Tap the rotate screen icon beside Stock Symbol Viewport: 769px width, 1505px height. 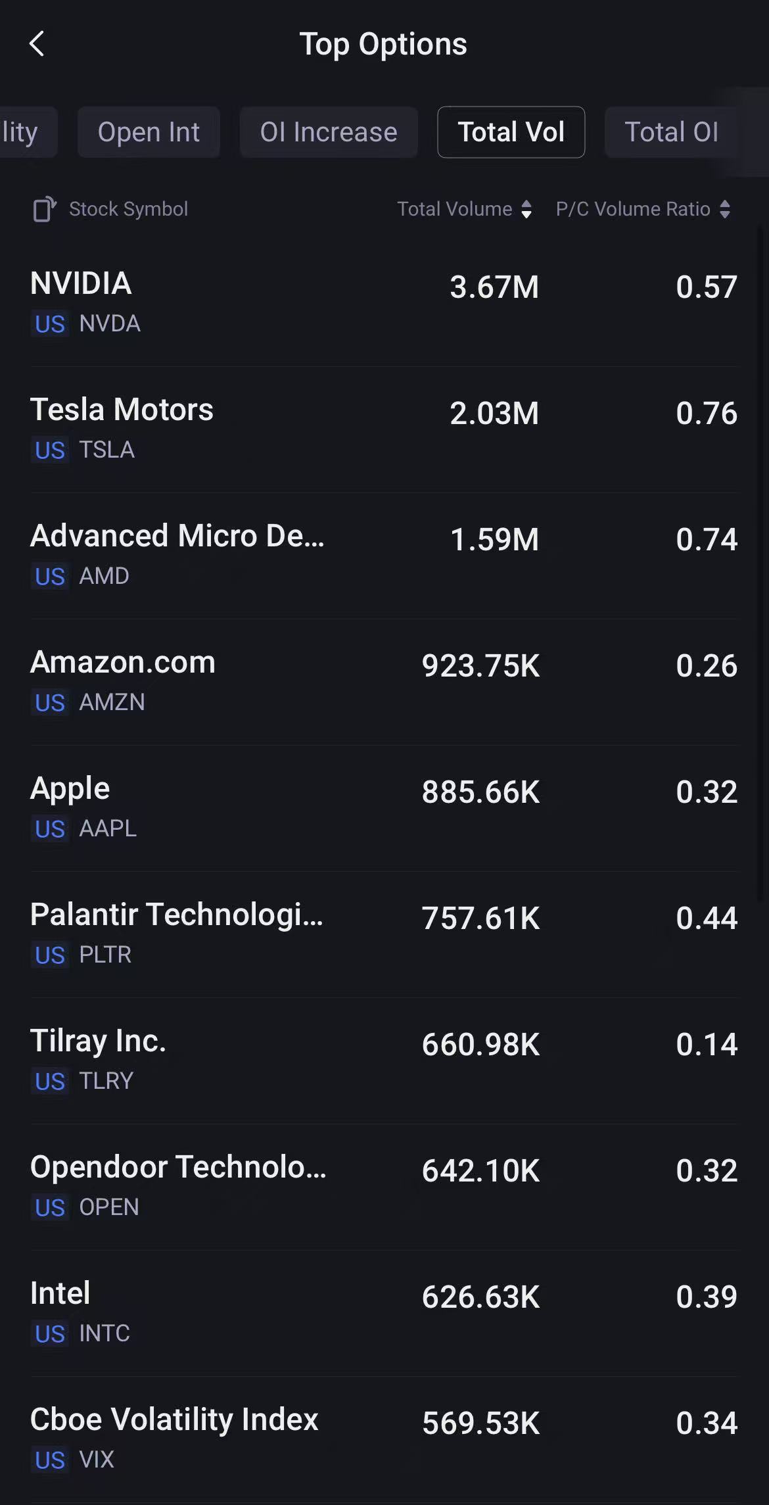(x=44, y=209)
